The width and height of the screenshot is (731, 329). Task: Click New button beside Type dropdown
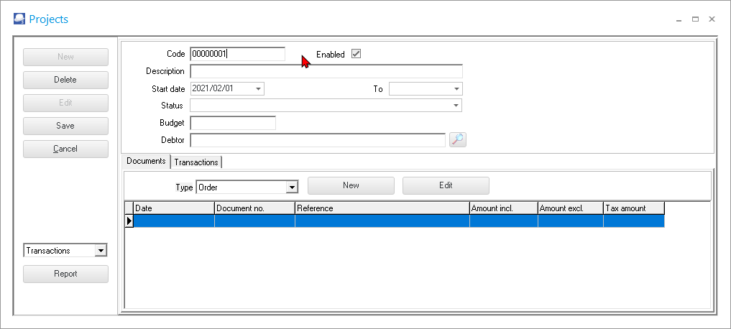point(351,185)
